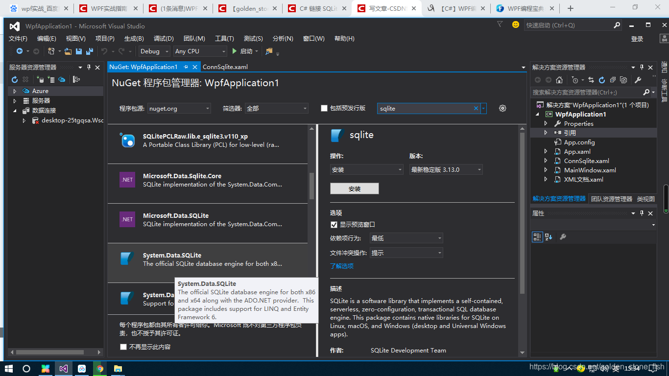Open the 调试(D) menu
This screenshot has width=669, height=376.
(164, 39)
